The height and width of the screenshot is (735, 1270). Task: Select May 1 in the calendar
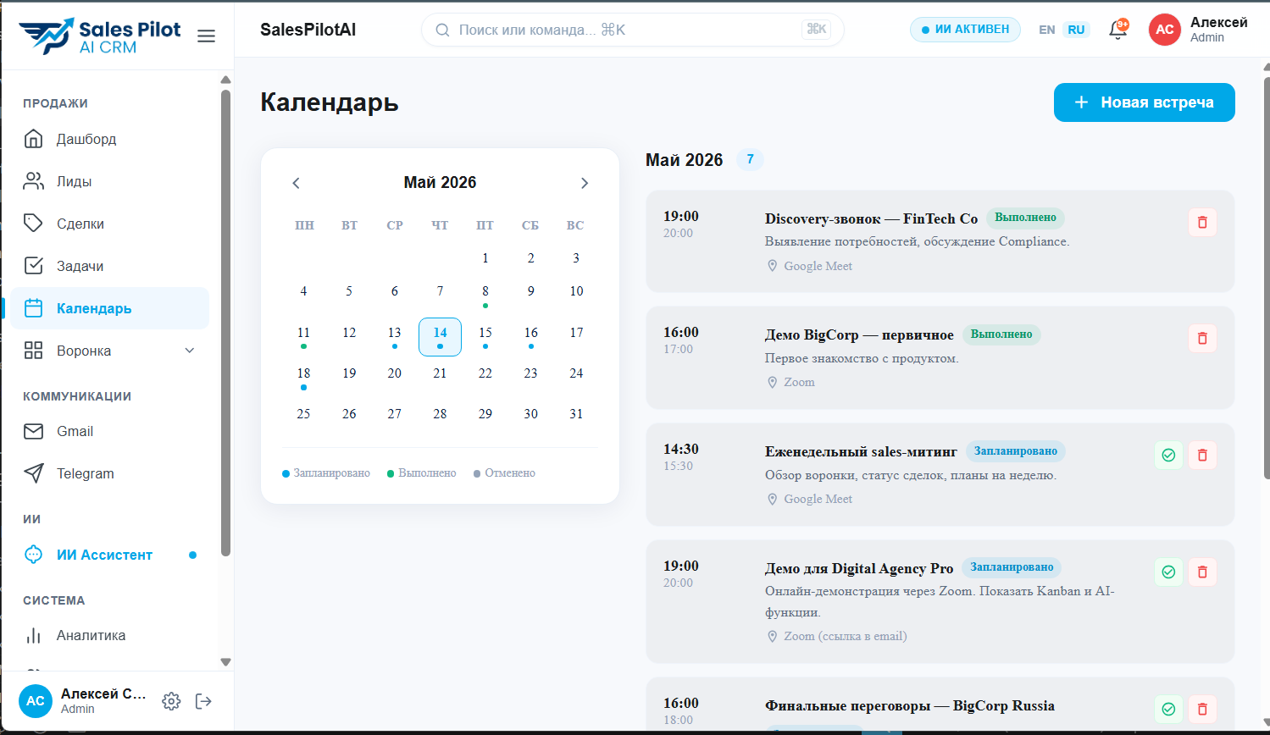[x=485, y=258]
